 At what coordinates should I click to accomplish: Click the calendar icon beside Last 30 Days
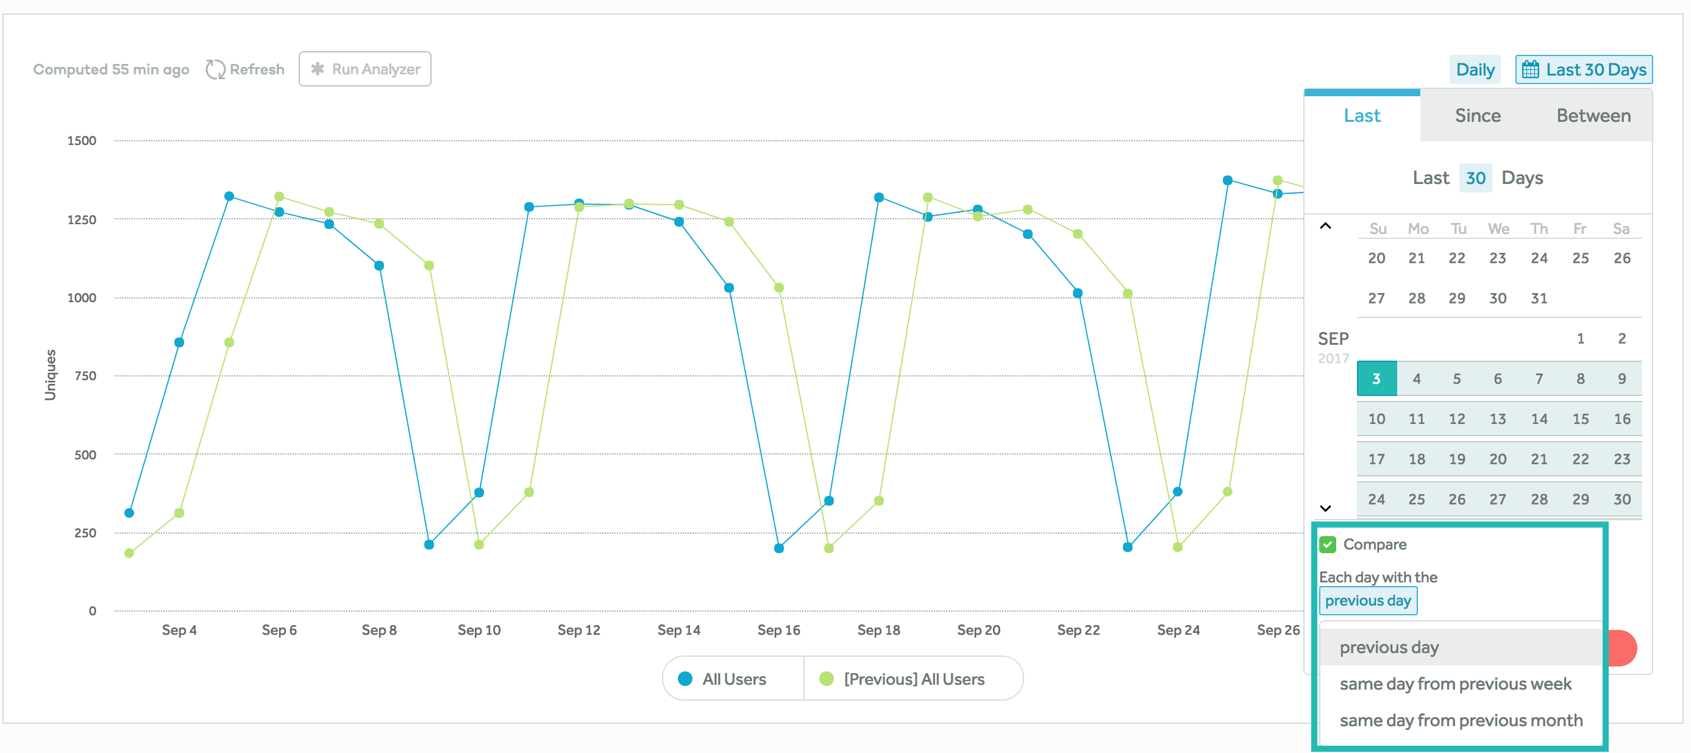(1530, 69)
